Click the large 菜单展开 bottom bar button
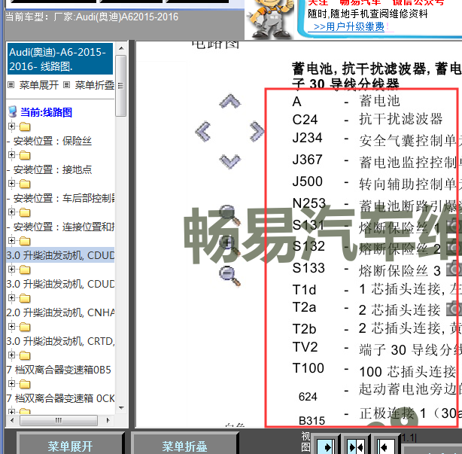 click(71, 444)
